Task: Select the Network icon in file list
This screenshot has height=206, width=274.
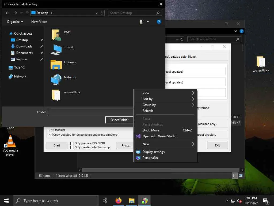Action: (56, 80)
